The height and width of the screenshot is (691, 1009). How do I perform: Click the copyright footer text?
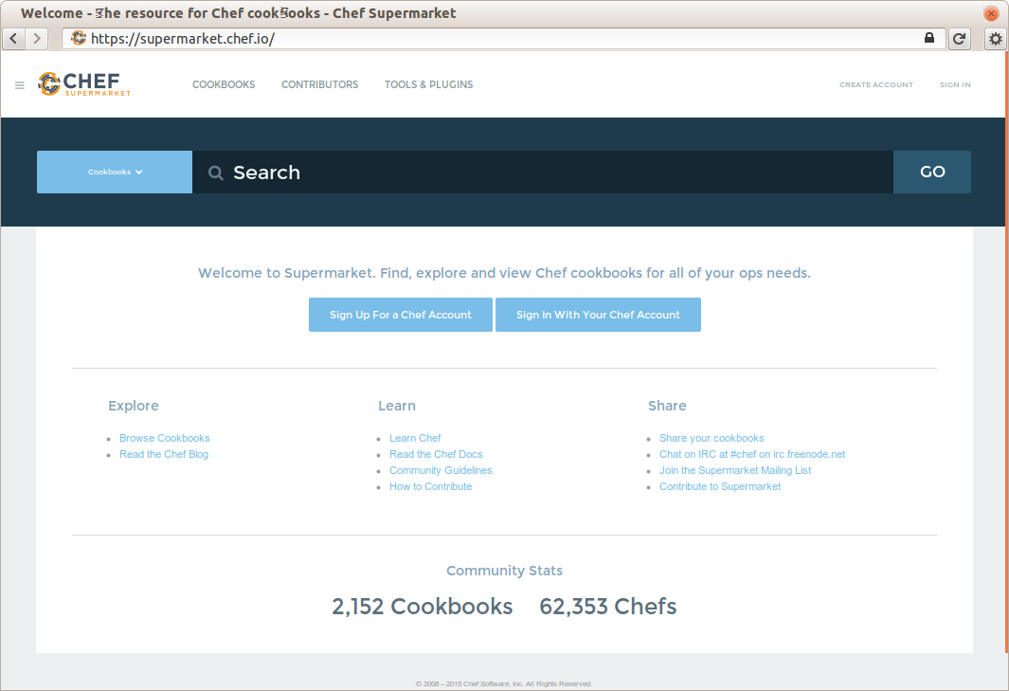click(x=504, y=684)
